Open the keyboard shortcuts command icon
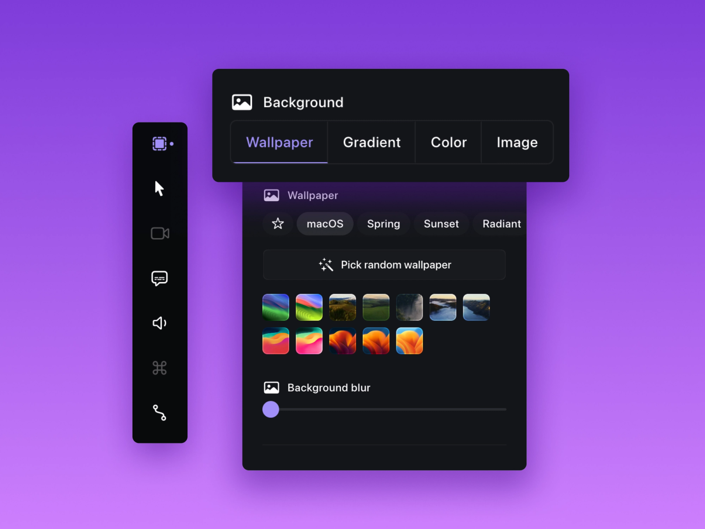The height and width of the screenshot is (529, 705). click(160, 368)
